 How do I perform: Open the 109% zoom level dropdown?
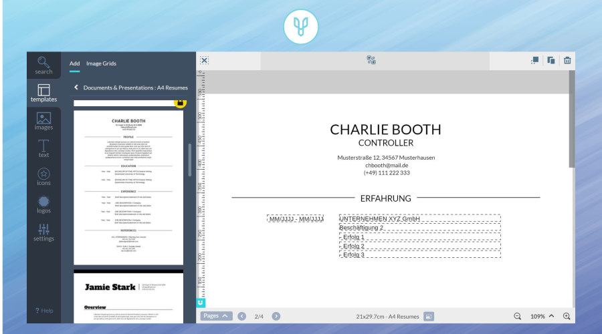(542, 316)
